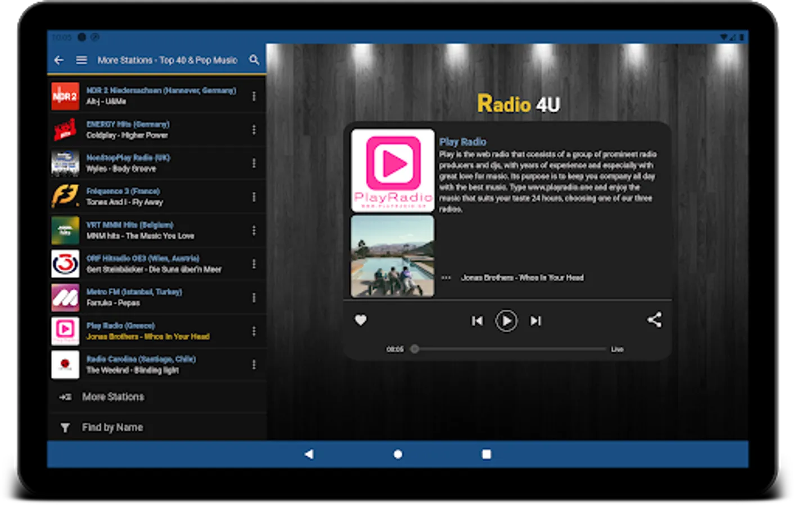Click Coldplay - Higher Power track text

click(127, 135)
